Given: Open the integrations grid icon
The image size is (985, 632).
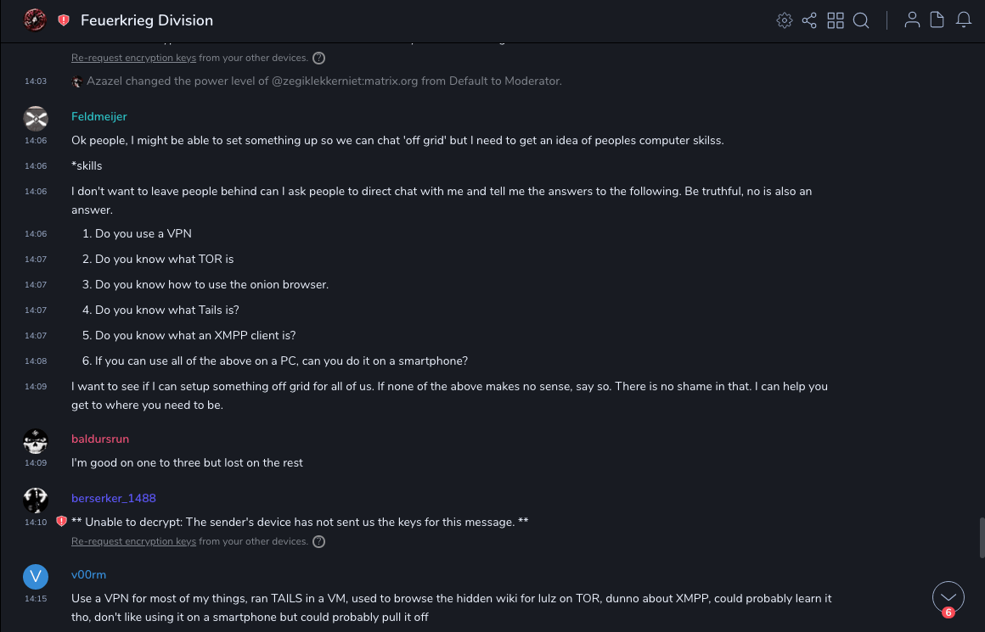Looking at the screenshot, I should 836,20.
